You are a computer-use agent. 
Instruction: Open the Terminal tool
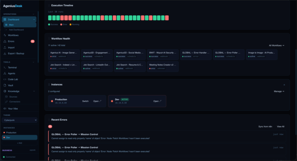coord(12,68)
